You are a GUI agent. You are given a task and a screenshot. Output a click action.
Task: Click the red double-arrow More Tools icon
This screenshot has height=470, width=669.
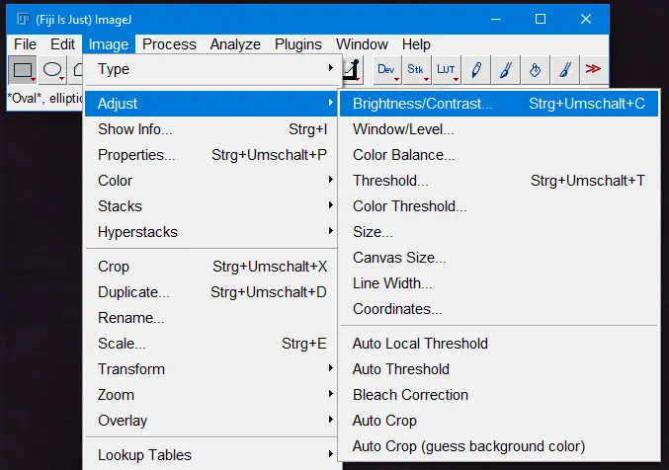point(593,69)
